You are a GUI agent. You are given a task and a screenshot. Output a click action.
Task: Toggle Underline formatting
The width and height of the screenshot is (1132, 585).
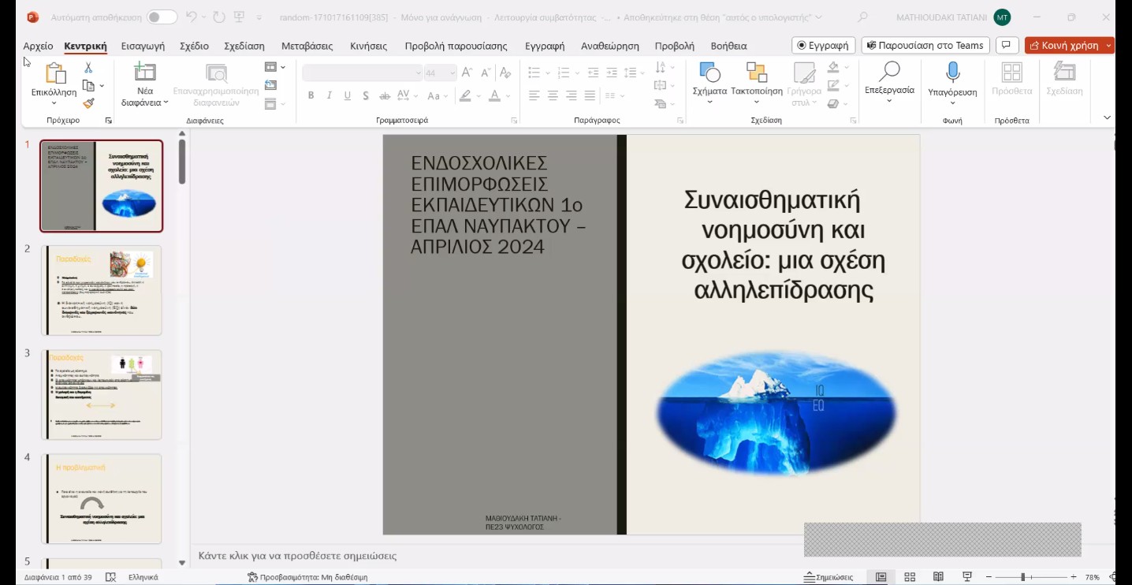pyautogui.click(x=348, y=95)
